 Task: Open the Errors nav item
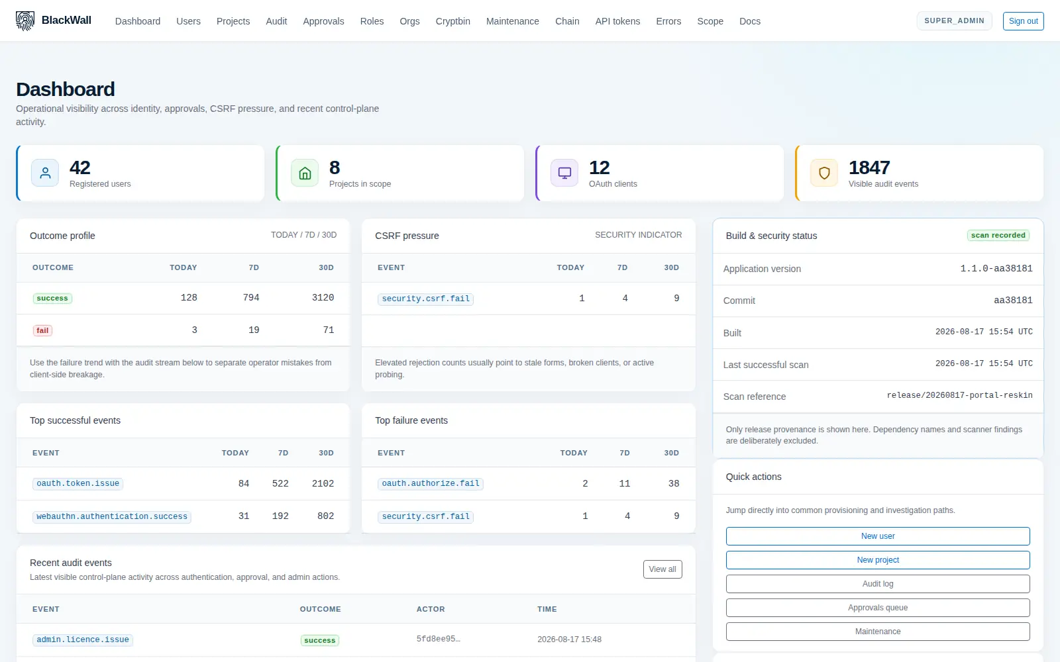point(668,21)
